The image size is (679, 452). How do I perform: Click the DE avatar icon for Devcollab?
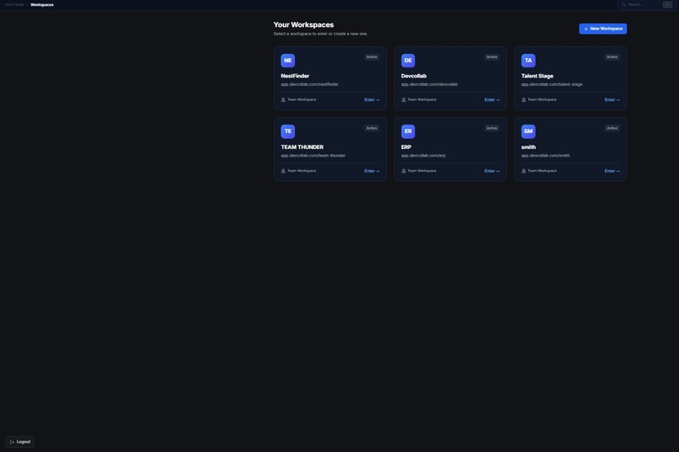click(408, 61)
